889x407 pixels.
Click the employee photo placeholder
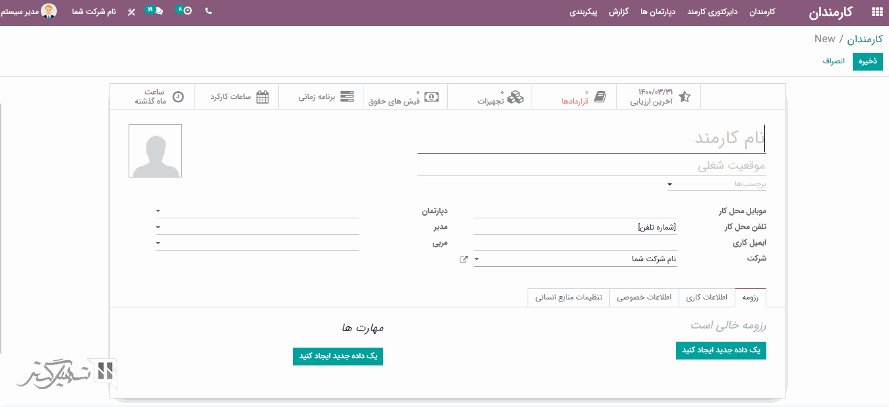coord(155,151)
